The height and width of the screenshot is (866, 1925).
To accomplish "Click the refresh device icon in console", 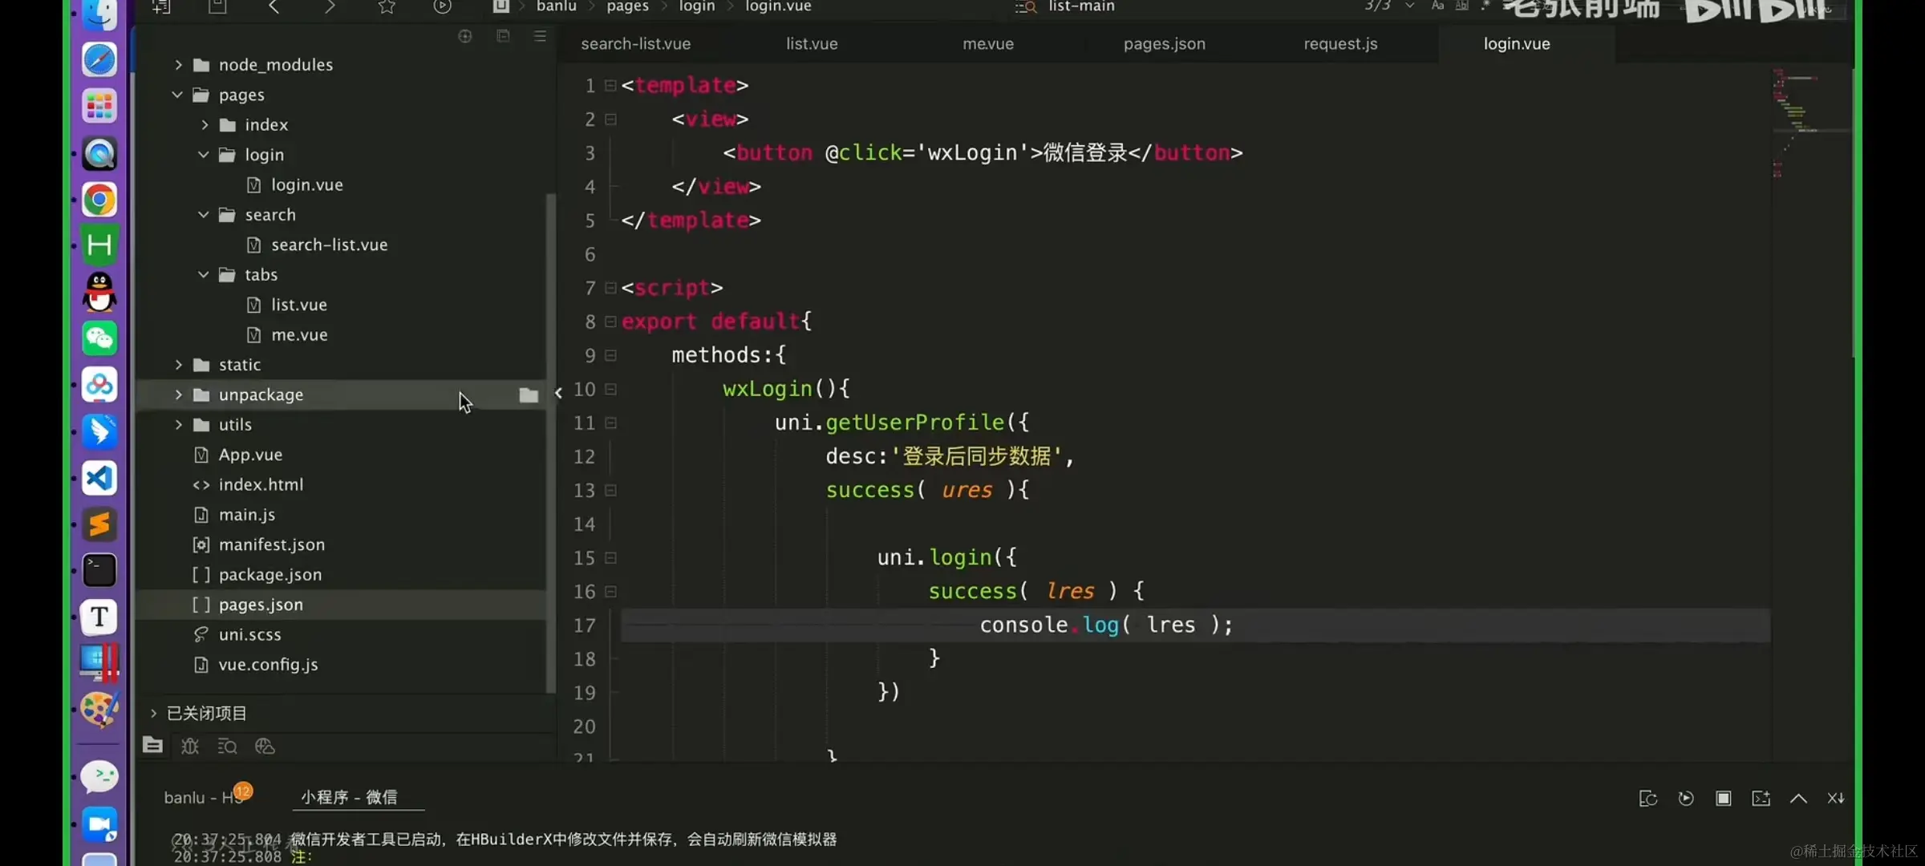I will [x=1648, y=798].
